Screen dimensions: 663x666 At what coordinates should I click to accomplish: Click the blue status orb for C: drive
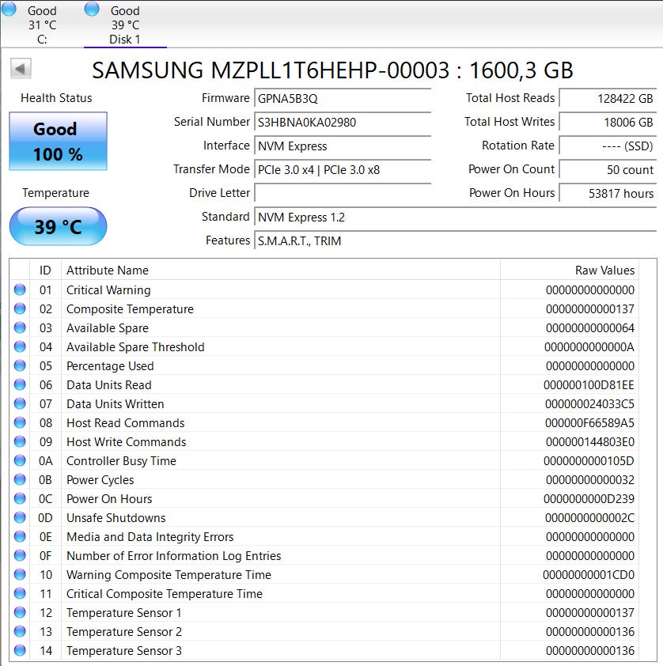[x=10, y=9]
